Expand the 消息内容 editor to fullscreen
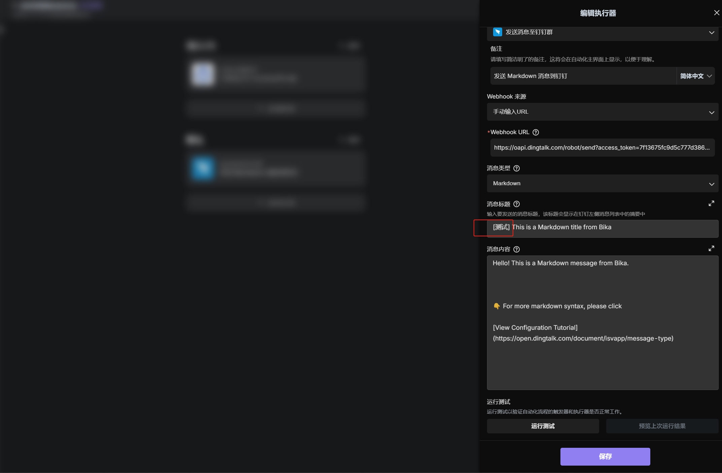Image resolution: width=722 pixels, height=473 pixels. coord(711,248)
